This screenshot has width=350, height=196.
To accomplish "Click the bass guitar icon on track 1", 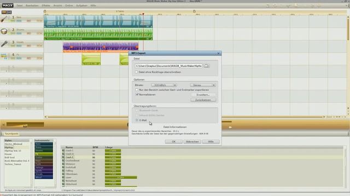I will (x=4, y=19).
